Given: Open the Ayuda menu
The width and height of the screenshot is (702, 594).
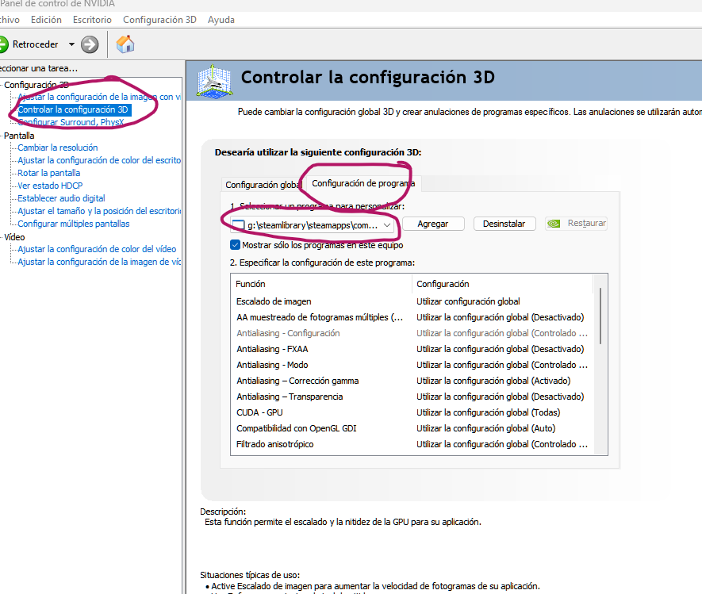Looking at the screenshot, I should [221, 20].
